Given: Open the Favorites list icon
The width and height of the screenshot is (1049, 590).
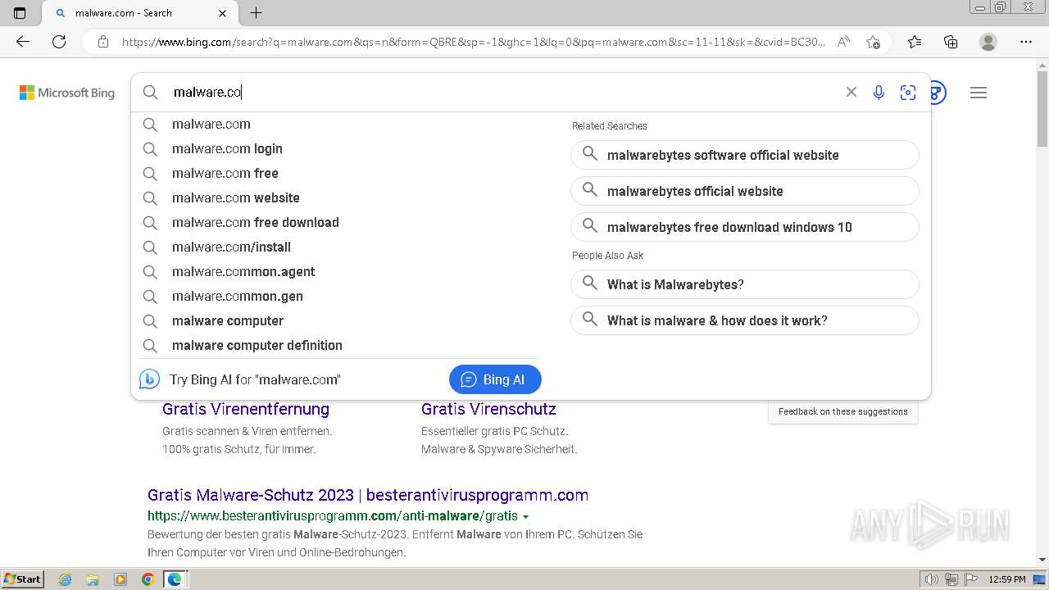Looking at the screenshot, I should 915,42.
